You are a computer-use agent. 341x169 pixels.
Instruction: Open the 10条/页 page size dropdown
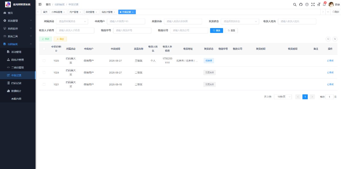(283, 97)
